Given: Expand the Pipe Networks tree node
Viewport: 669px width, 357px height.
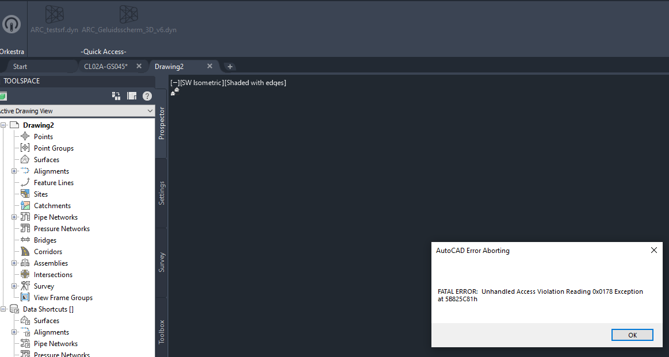Looking at the screenshot, I should (13, 217).
